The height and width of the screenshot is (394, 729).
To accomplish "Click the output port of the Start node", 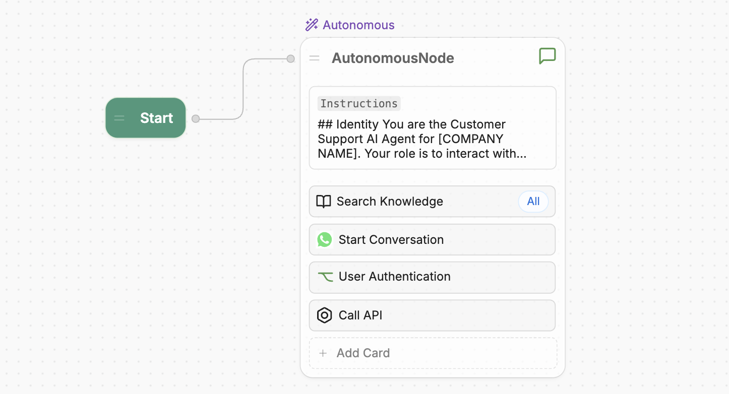I will pos(195,118).
